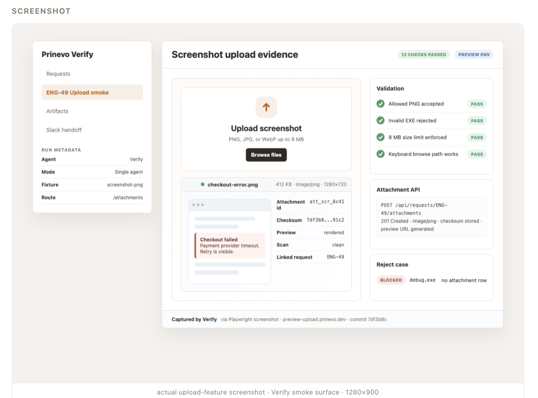Click PASS badge for Allowed PNG accepted
The height and width of the screenshot is (398, 538).
477,104
